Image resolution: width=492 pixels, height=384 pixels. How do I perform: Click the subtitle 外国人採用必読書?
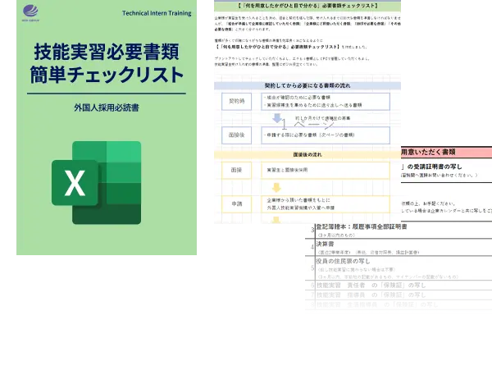point(107,107)
